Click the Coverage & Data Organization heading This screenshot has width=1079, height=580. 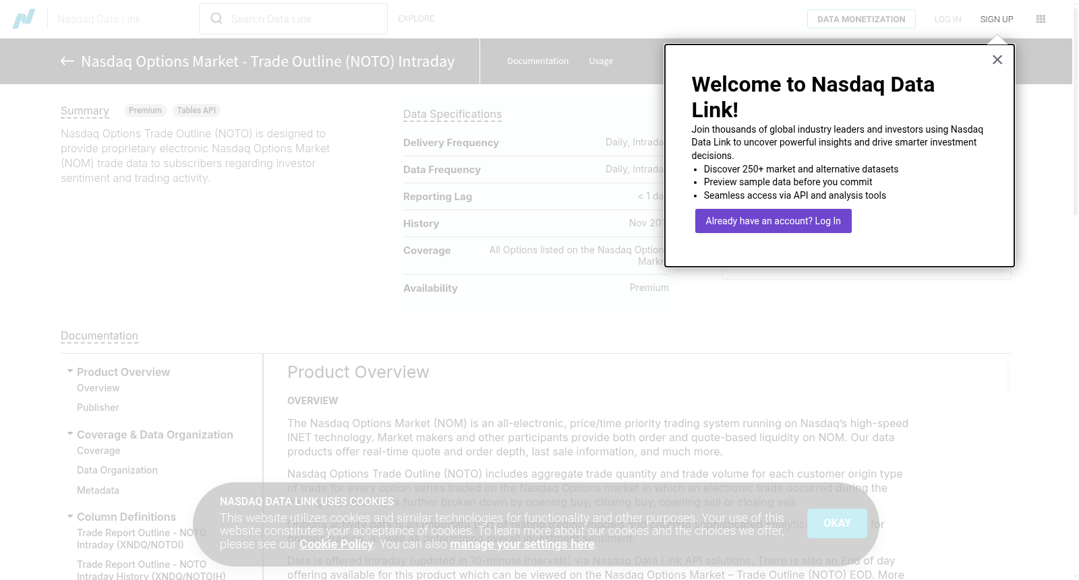click(x=155, y=434)
